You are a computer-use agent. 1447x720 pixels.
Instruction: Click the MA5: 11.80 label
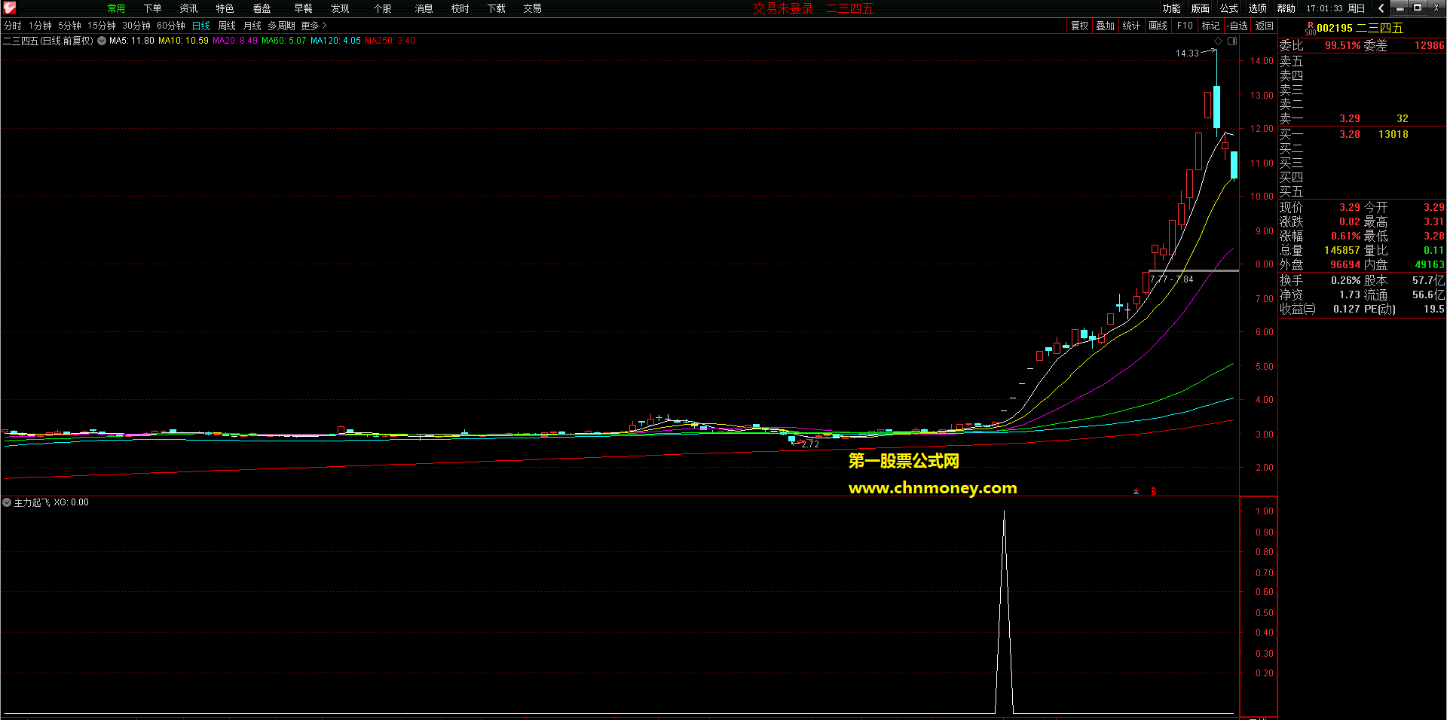(x=131, y=41)
